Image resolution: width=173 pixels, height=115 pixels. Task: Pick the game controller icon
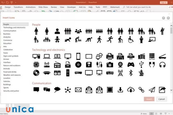(131, 64)
